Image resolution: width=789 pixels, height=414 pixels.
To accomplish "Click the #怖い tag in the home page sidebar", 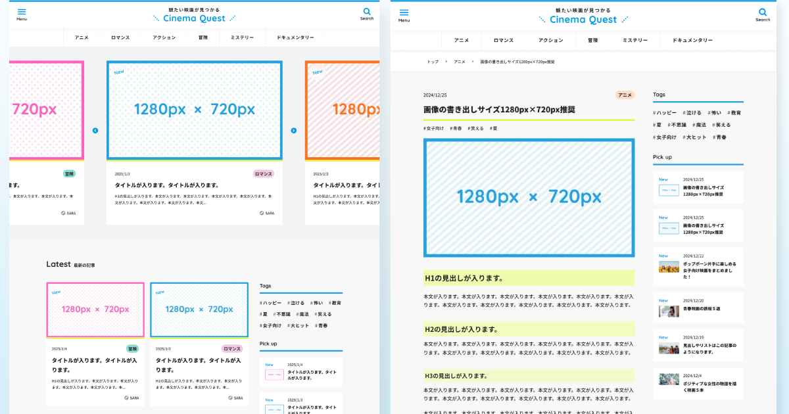I will [x=317, y=303].
